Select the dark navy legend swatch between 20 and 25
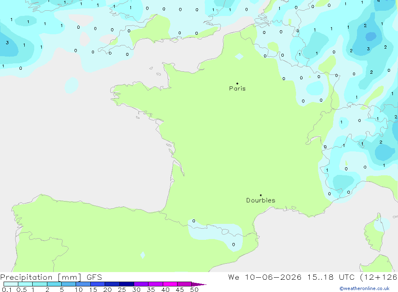The height and width of the screenshot is (292, 398). (112, 284)
